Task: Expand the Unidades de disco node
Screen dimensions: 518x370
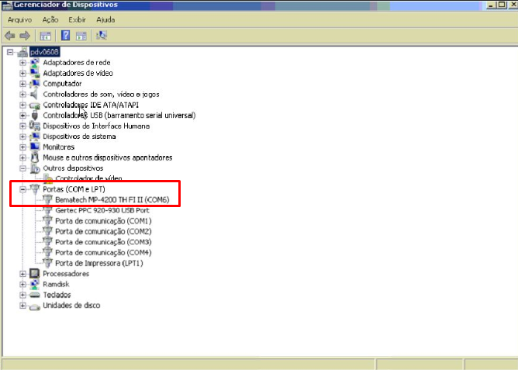Action: pyautogui.click(x=22, y=306)
